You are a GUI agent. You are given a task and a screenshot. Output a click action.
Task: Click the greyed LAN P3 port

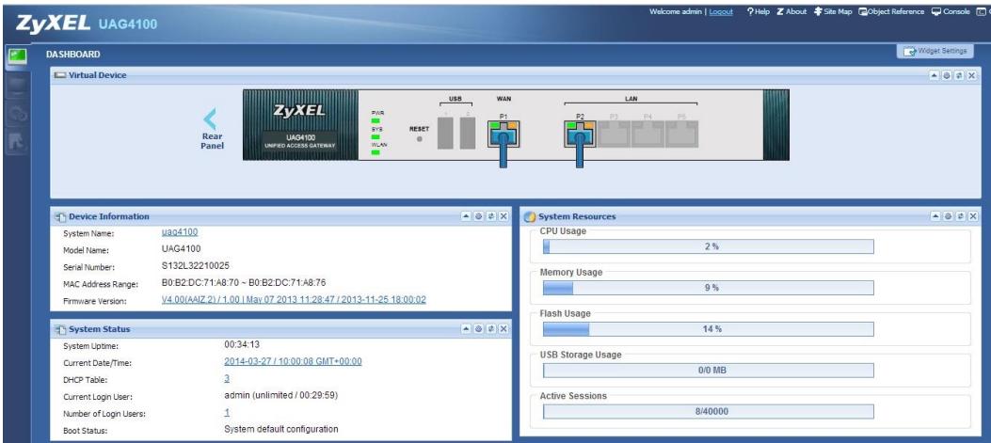click(613, 134)
